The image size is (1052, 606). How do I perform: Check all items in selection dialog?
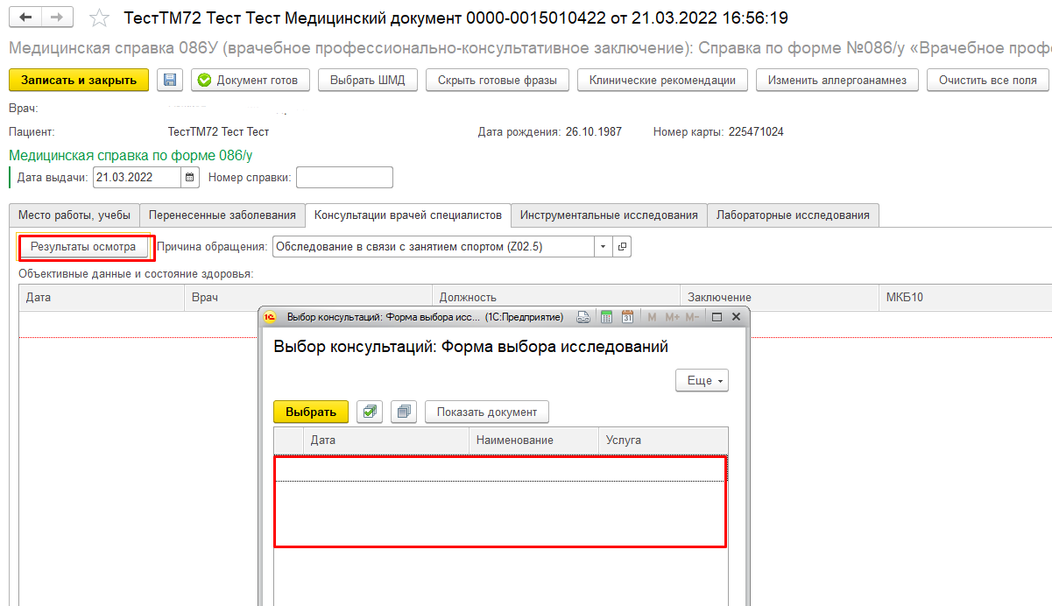(371, 412)
